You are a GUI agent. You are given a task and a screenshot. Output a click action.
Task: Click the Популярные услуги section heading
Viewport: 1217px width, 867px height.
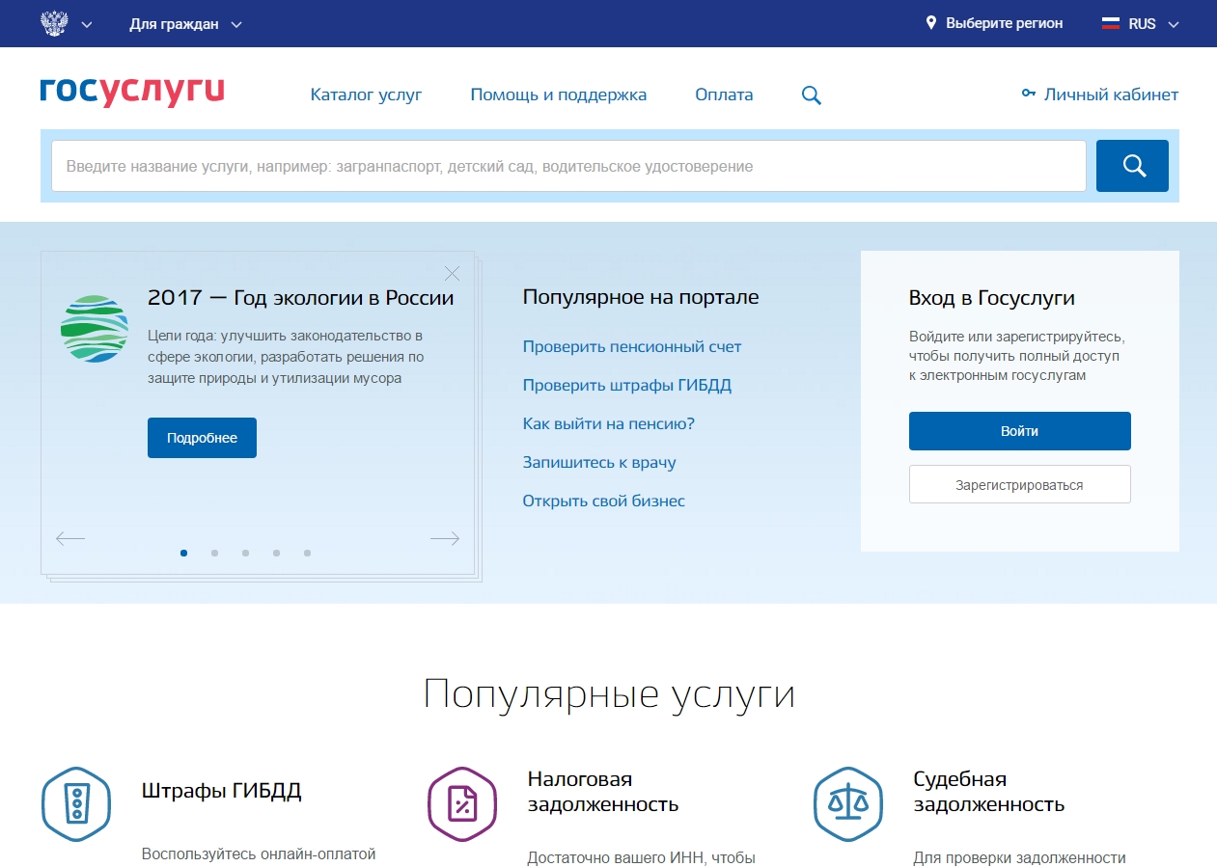[x=609, y=694]
